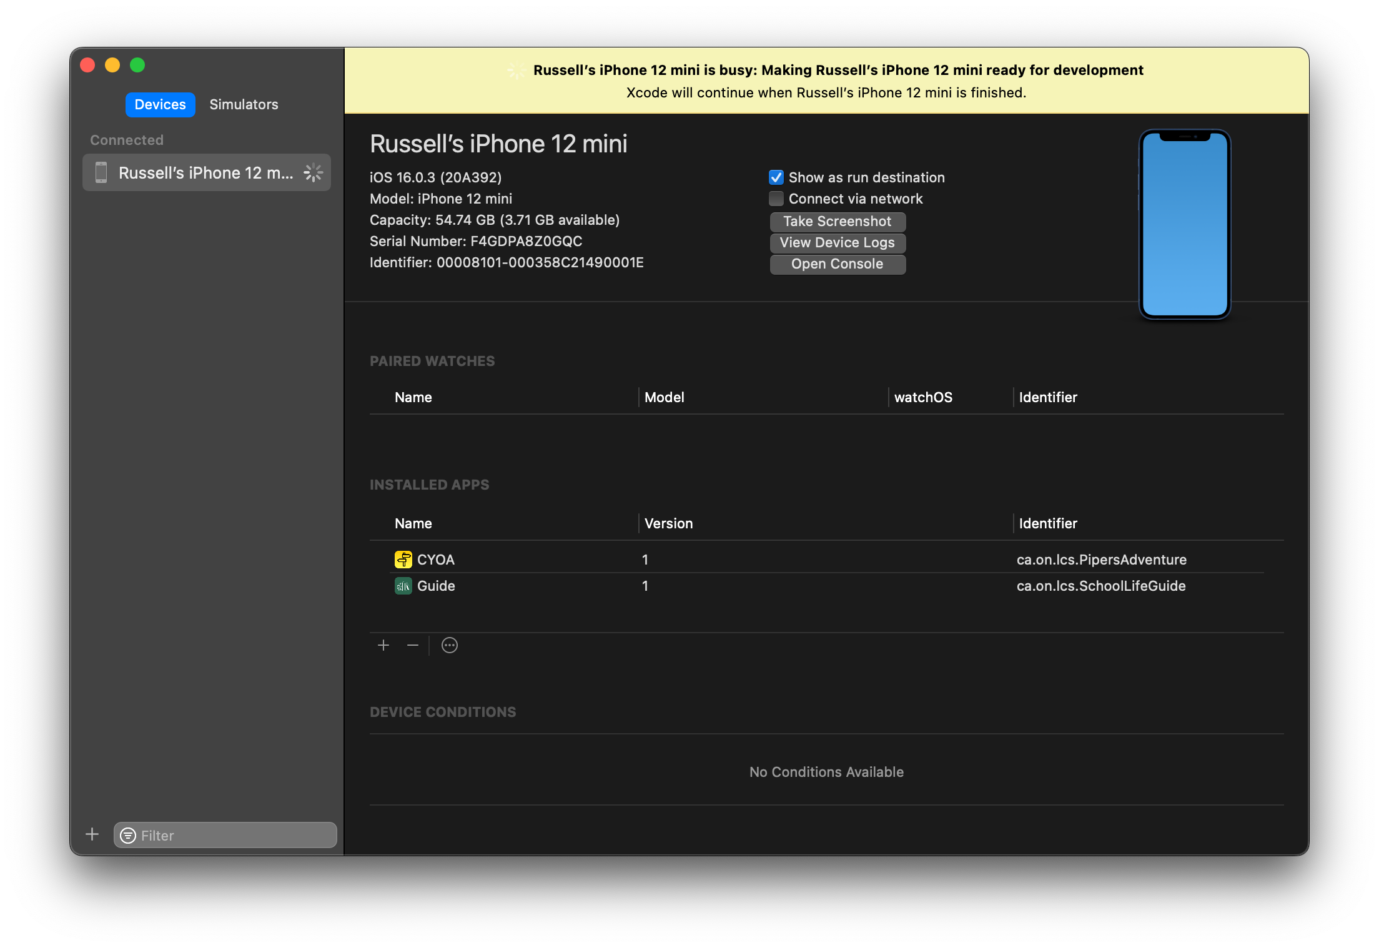This screenshot has width=1379, height=948.
Task: Click the CYOA app icon
Action: pos(403,560)
